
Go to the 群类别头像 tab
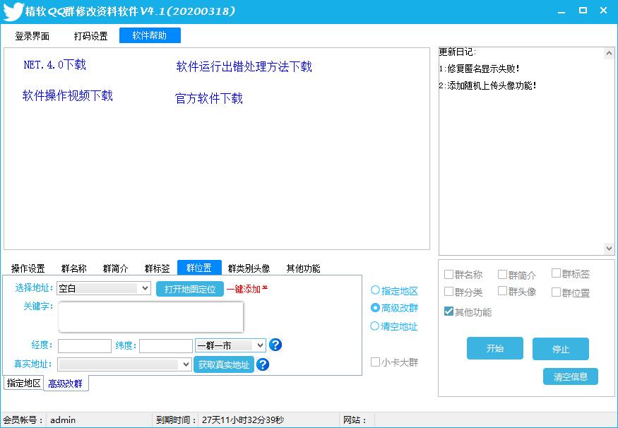(249, 268)
